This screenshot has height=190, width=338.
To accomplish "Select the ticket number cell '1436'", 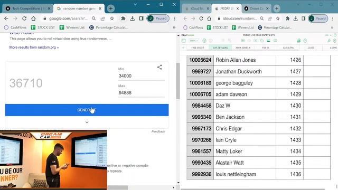I will coord(289,174).
